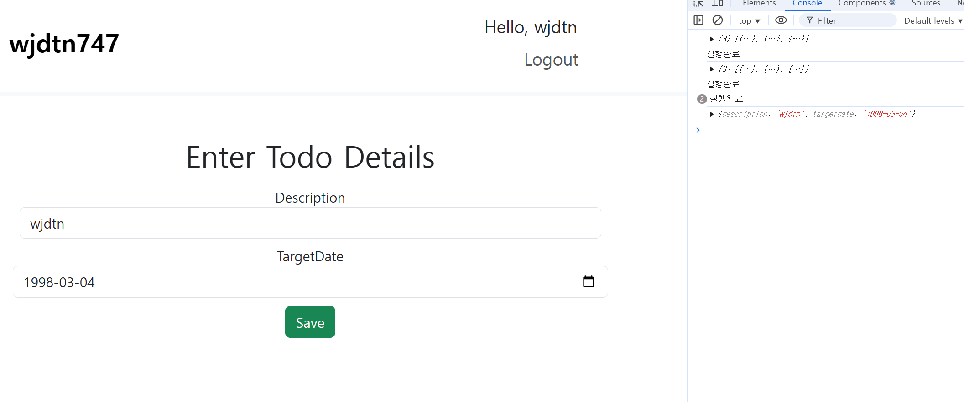Open the Sources tab

coord(926,4)
